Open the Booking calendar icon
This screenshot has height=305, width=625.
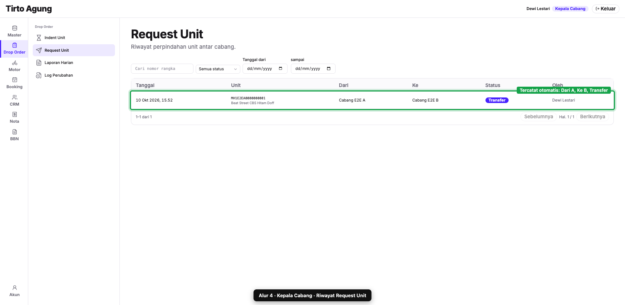tap(15, 80)
